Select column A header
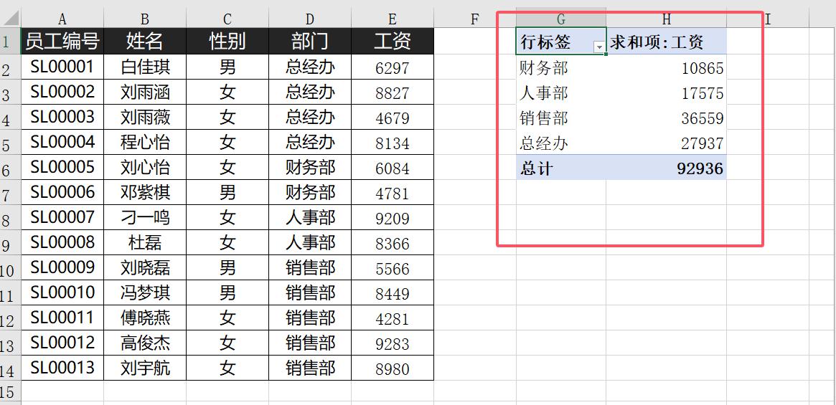 (x=62, y=19)
